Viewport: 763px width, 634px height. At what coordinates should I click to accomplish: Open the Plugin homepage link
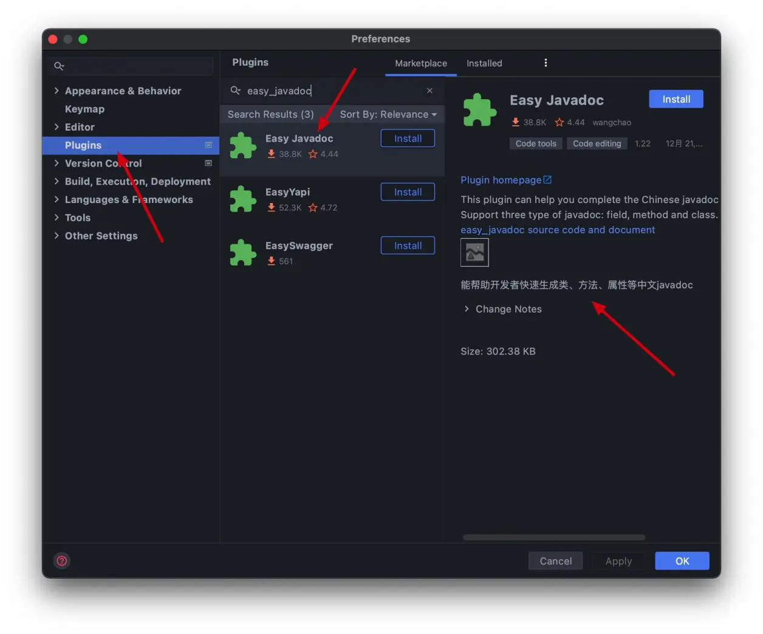[506, 180]
